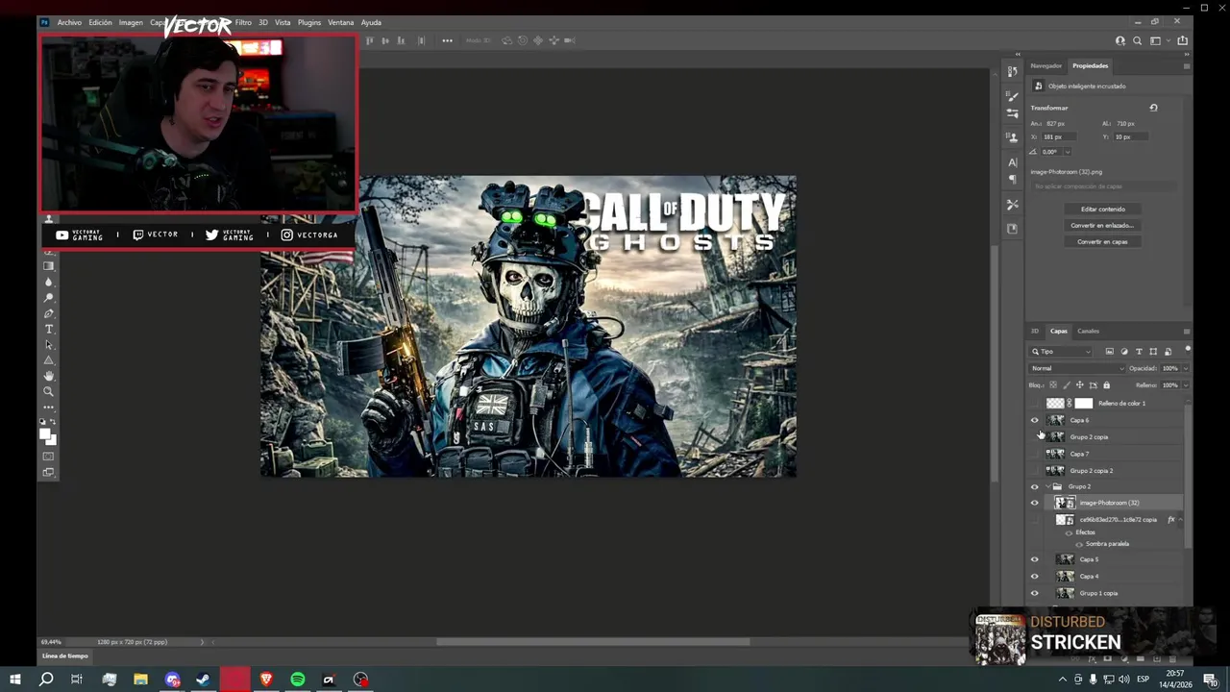1230x692 pixels.
Task: Open the layer filter Tipo dropdown
Action: (x=1062, y=352)
